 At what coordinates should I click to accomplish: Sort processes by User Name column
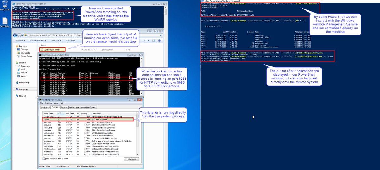tap(70, 113)
